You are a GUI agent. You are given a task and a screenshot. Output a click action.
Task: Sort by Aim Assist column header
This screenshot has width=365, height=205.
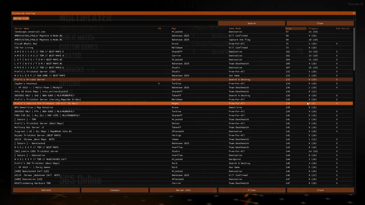pos(342,28)
